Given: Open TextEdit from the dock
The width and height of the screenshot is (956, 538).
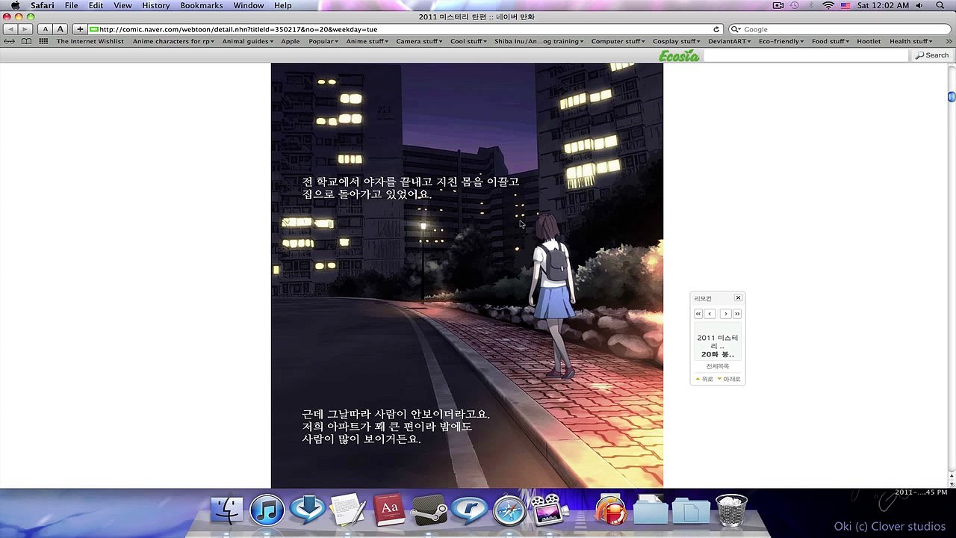Looking at the screenshot, I should [347, 510].
